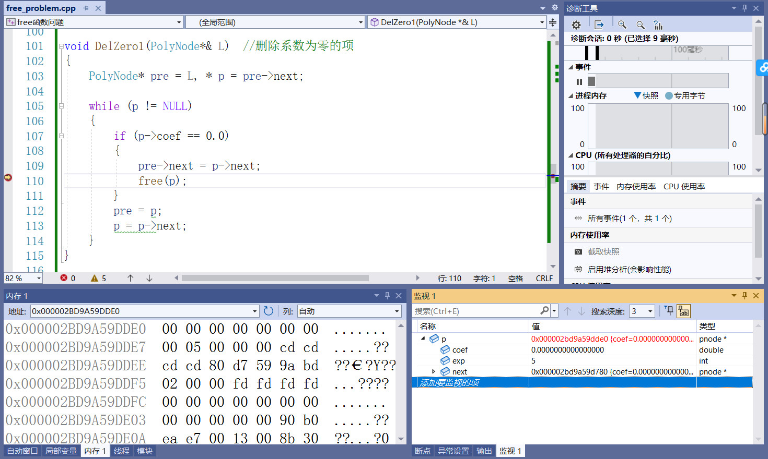Click the 添加要监视的项 add watch row
This screenshot has height=459, width=768.
coord(582,382)
